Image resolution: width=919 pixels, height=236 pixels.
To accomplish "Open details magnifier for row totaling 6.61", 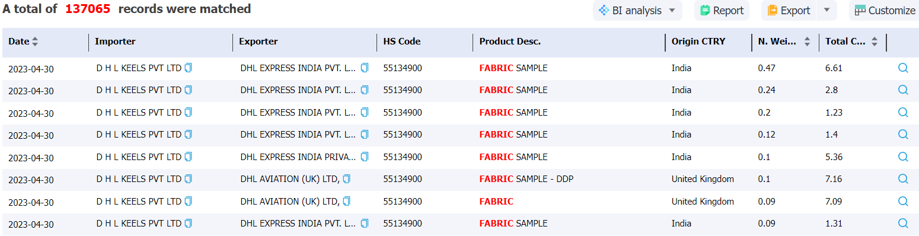I will (903, 68).
